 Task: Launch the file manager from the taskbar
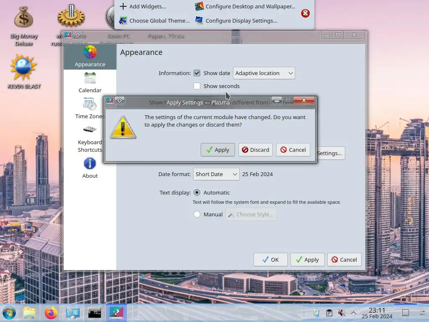point(29,313)
